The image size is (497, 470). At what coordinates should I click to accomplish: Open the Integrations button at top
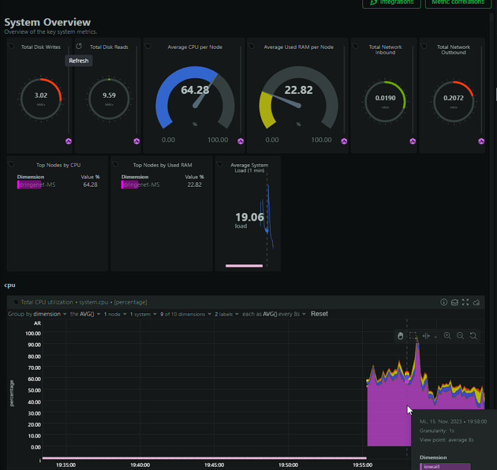391,3
